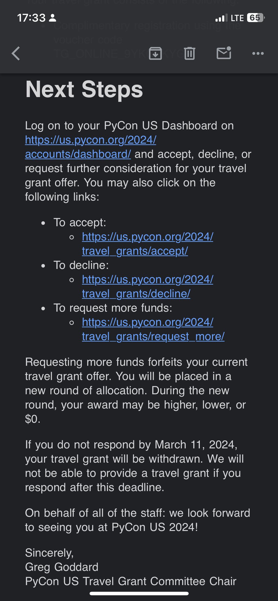Viewport: 278px width, 601px height.
Task: Open the travel_grants/request_more link
Action: pyautogui.click(x=153, y=329)
